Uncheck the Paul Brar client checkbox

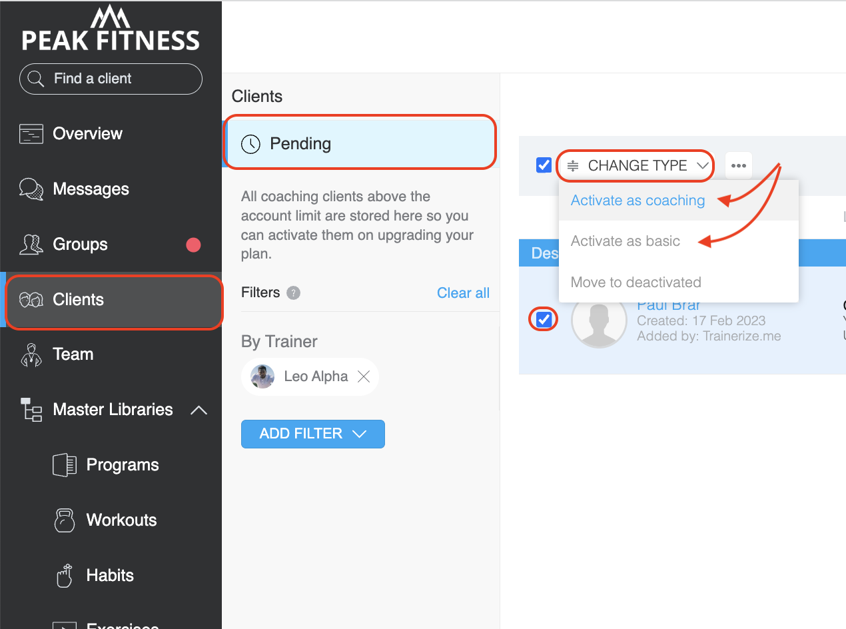[x=544, y=320]
